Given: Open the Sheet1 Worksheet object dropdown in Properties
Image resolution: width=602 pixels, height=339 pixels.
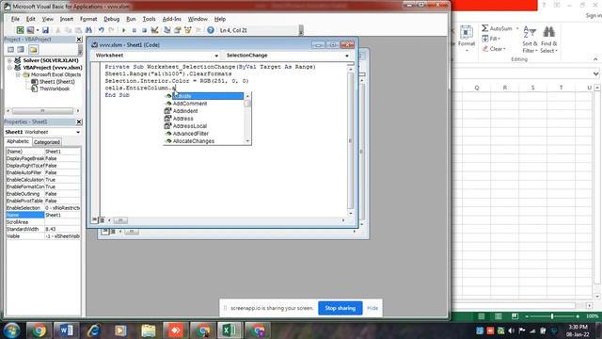Looking at the screenshot, I should [x=78, y=132].
